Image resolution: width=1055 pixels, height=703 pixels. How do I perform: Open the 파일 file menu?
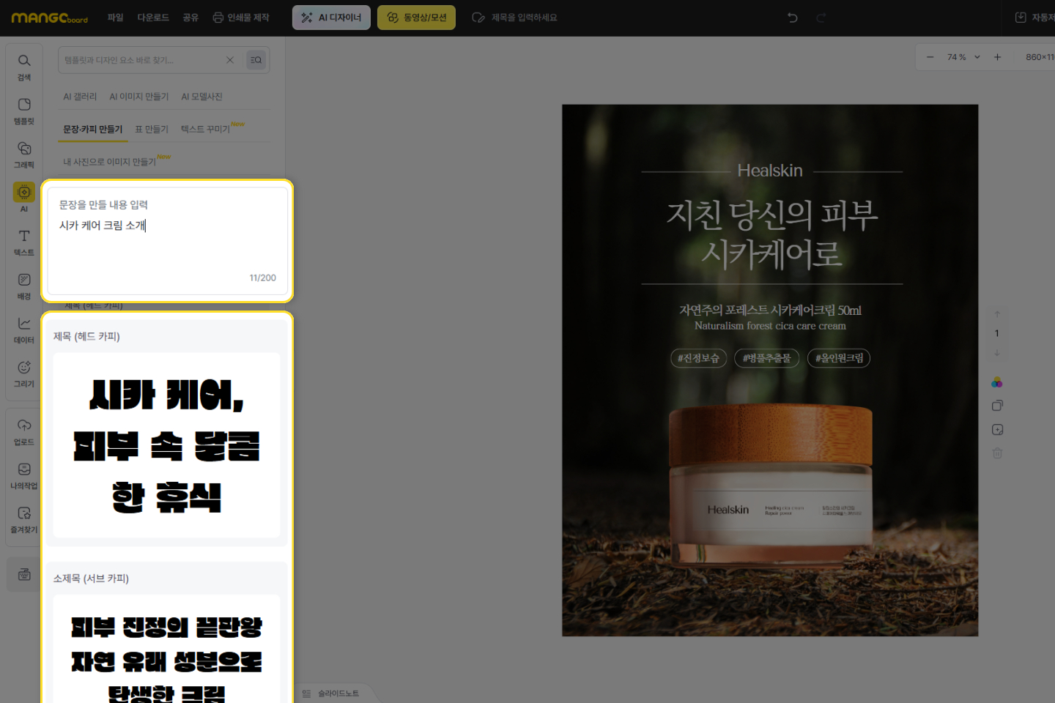click(x=116, y=18)
